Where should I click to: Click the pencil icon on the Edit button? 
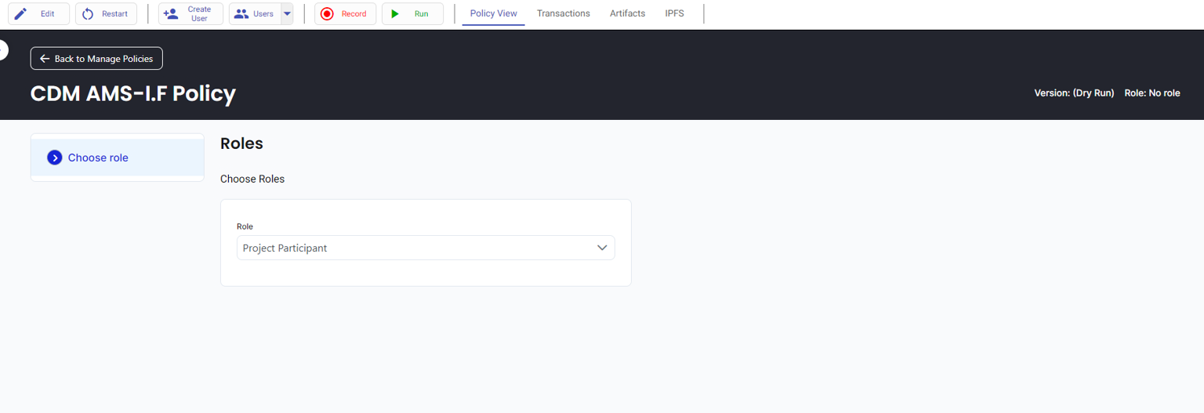20,13
